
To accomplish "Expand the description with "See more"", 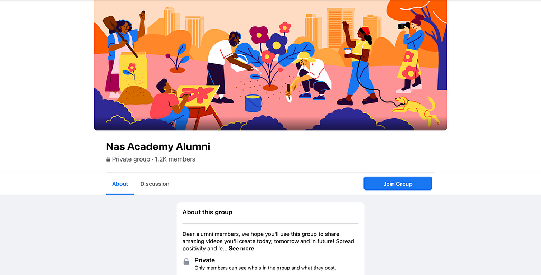I will pos(241,248).
